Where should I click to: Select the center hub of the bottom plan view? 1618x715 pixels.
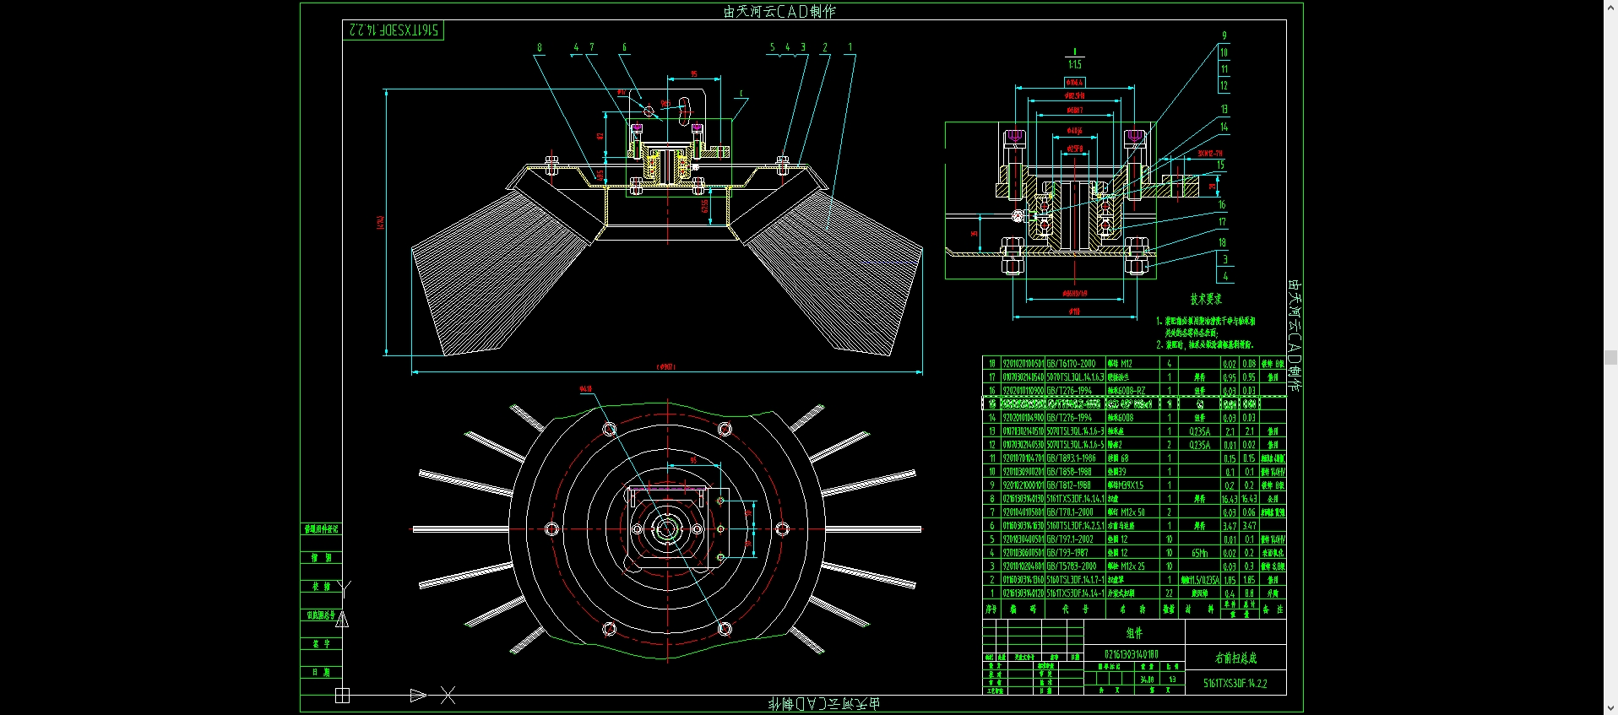[x=666, y=529]
